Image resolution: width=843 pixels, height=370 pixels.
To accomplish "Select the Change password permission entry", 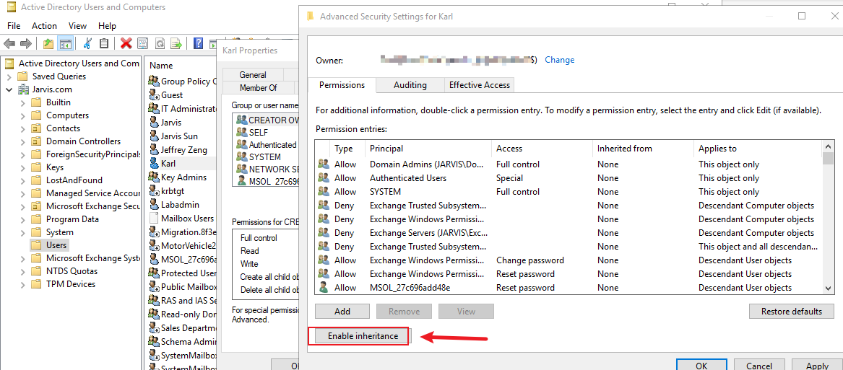I will [569, 260].
